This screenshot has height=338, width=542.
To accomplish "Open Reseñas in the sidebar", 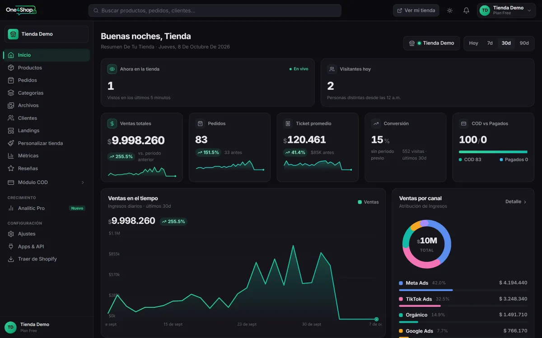I will pos(47,169).
